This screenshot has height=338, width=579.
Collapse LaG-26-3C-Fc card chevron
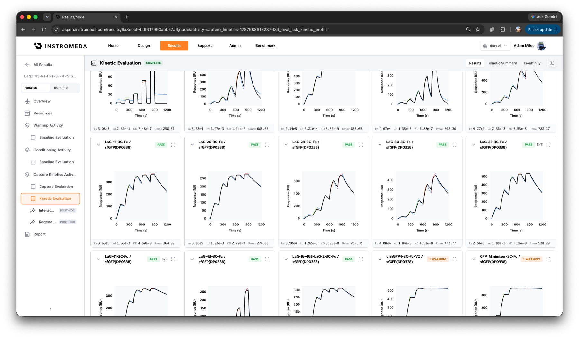(192, 145)
